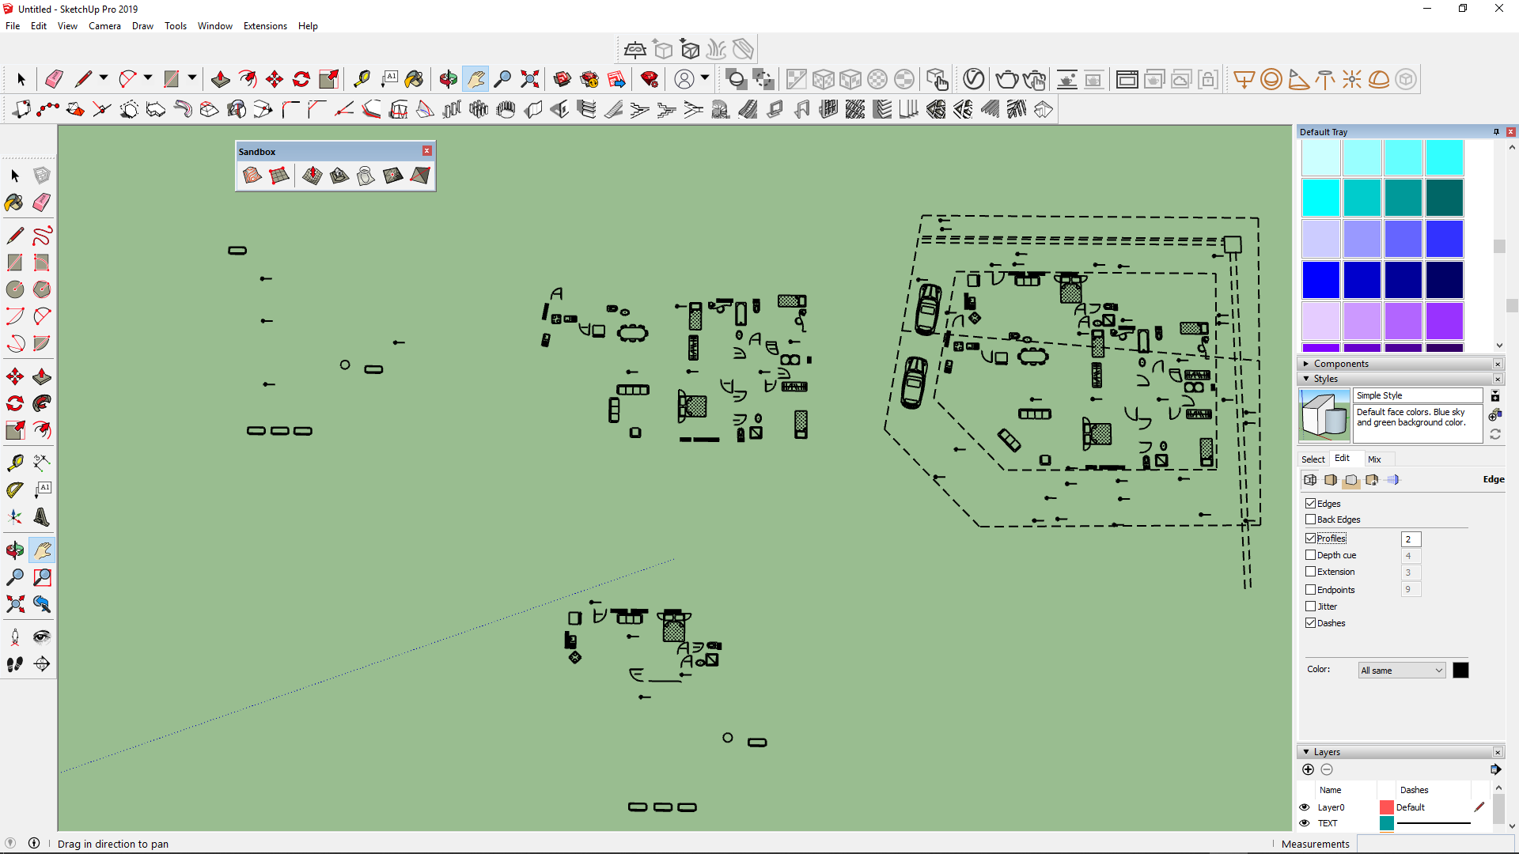The image size is (1519, 854).
Task: Enable the Back Edges checkbox
Action: 1310,520
